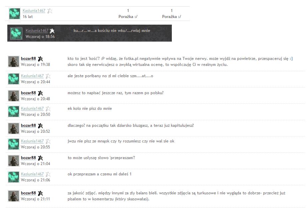The image size is (308, 210).
Task: Click bozar88 avatar at 21:04
Action: [14, 161]
